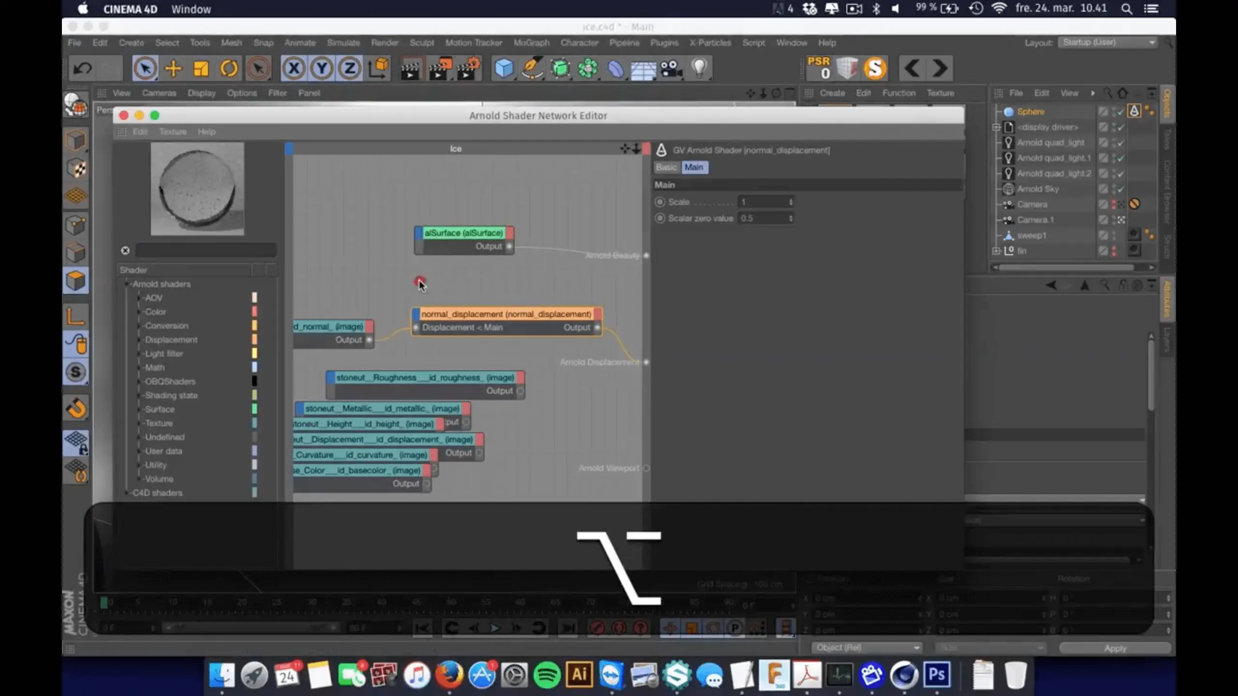Open the MoGraph menu

(531, 43)
